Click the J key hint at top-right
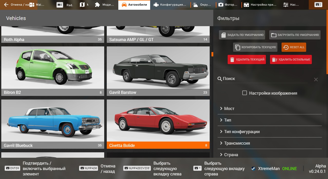Image resolution: width=328 pixels, height=179 pixels. 319,5
